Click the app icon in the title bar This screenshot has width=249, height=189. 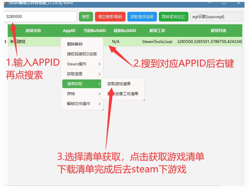tap(5, 3)
